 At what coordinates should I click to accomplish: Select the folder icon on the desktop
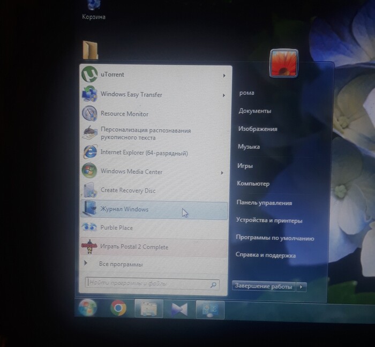click(91, 50)
